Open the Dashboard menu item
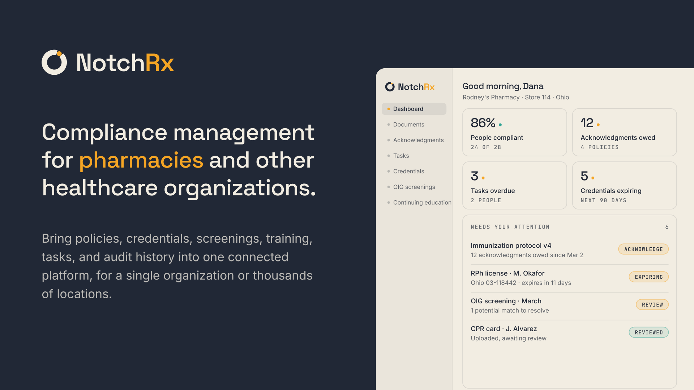The image size is (694, 390). [414, 109]
